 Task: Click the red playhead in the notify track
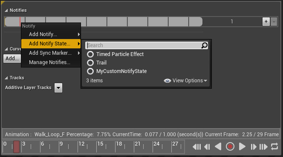point(20,22)
